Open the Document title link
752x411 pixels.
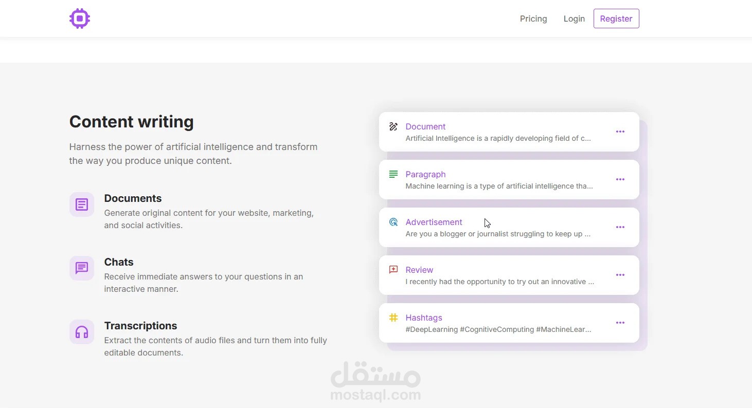425,126
